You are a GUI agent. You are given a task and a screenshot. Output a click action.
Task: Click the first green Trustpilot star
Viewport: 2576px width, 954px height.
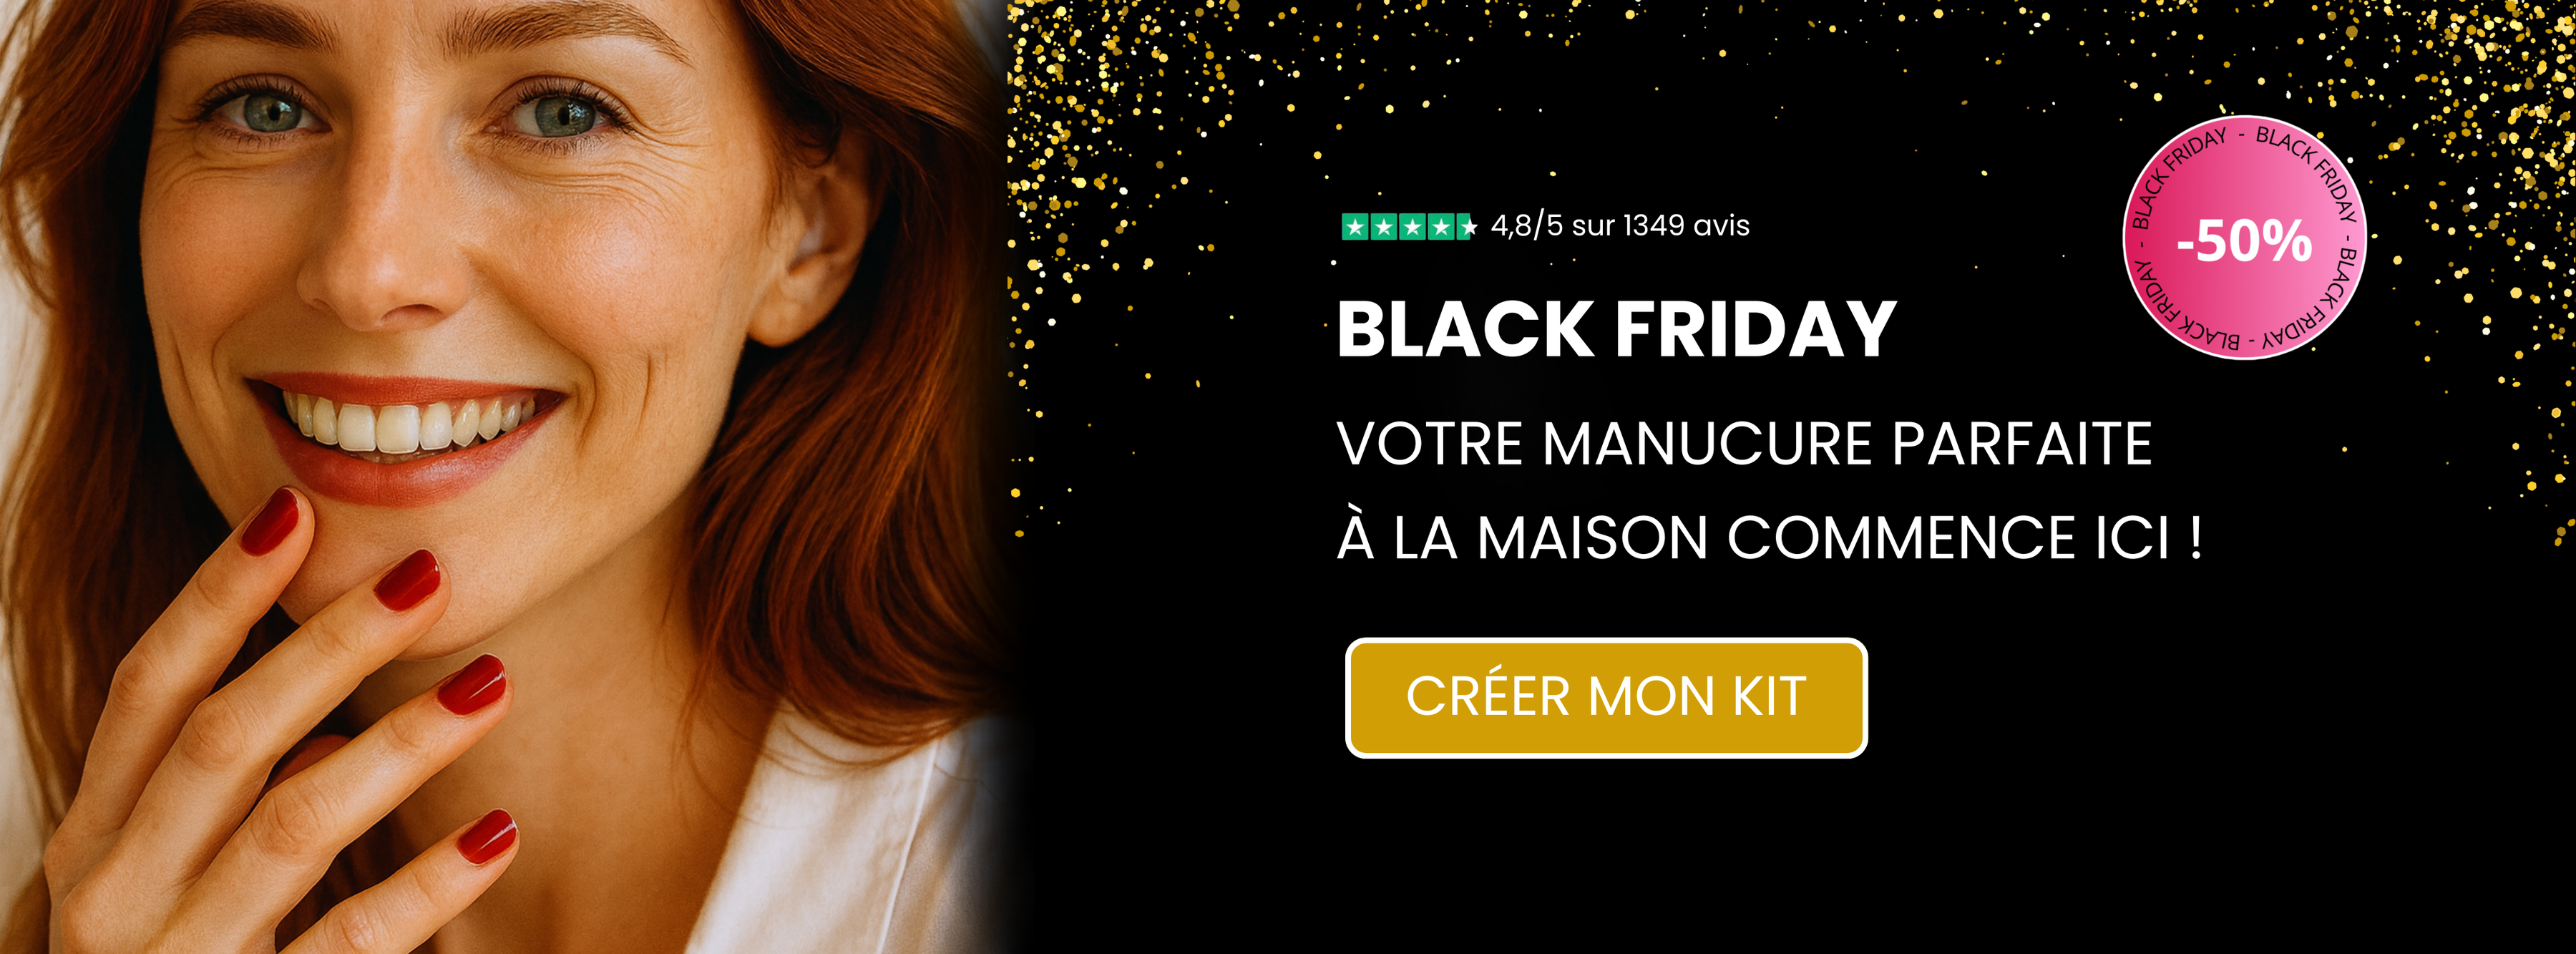point(1355,227)
